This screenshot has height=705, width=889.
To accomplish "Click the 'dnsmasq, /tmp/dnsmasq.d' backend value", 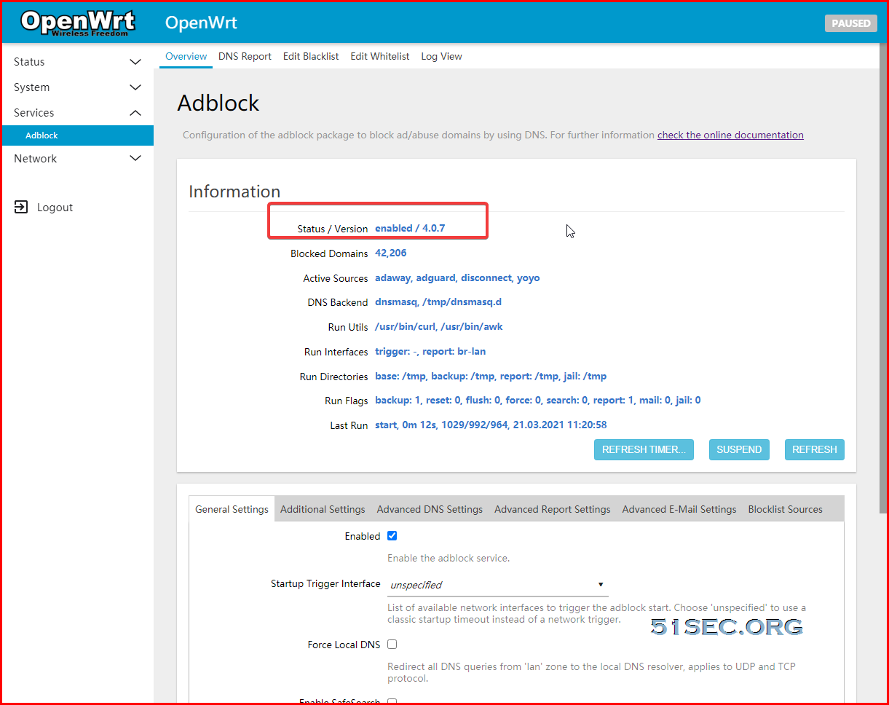I will click(438, 302).
